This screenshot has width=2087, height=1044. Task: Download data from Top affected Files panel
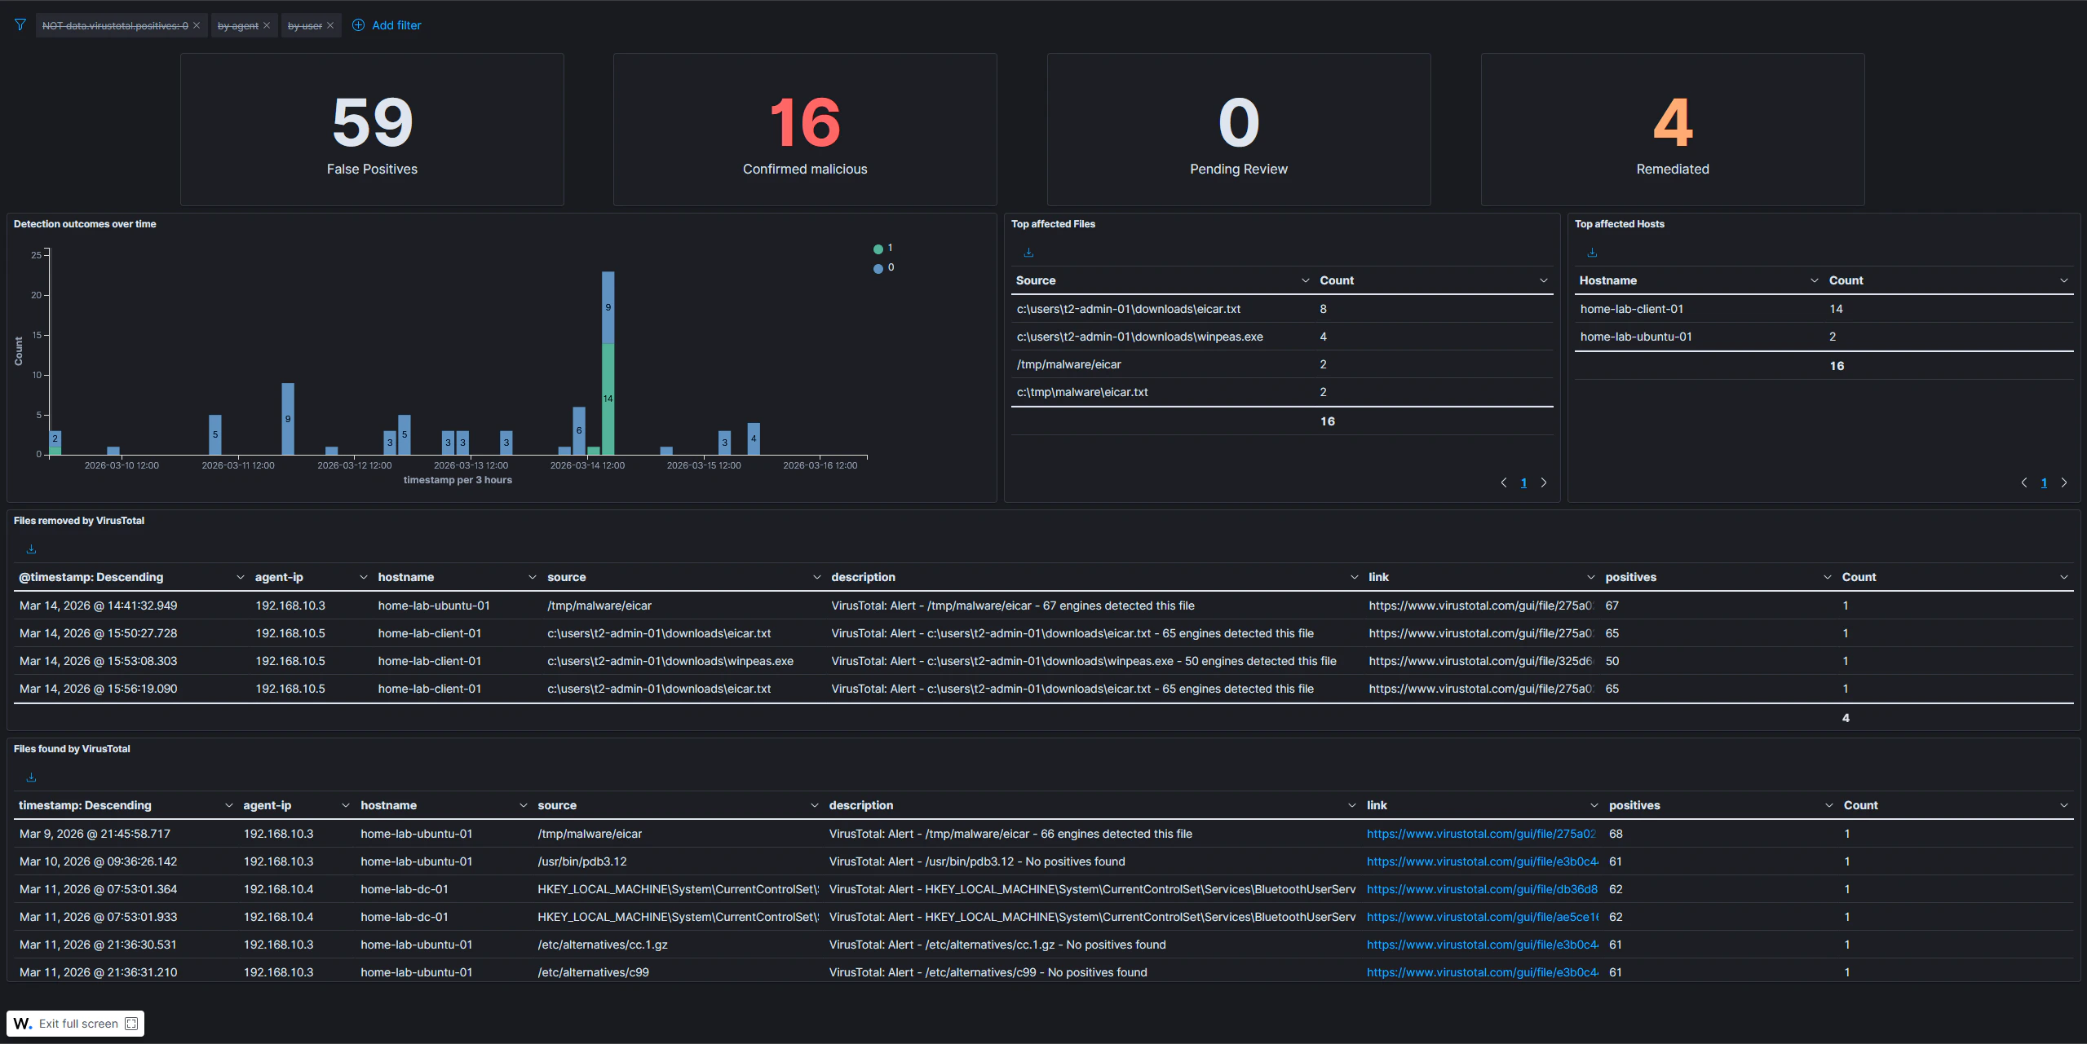pyautogui.click(x=1028, y=252)
